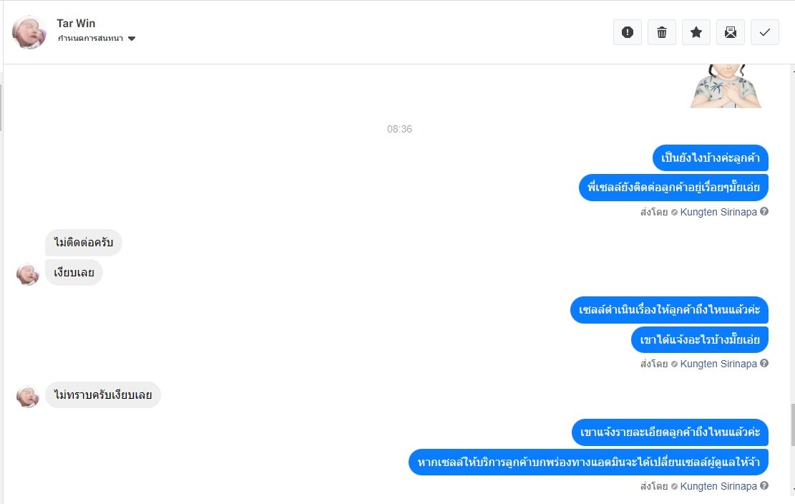Open help icon beside first Kungten Sirinapa label
This screenshot has height=504, width=795.
point(764,211)
